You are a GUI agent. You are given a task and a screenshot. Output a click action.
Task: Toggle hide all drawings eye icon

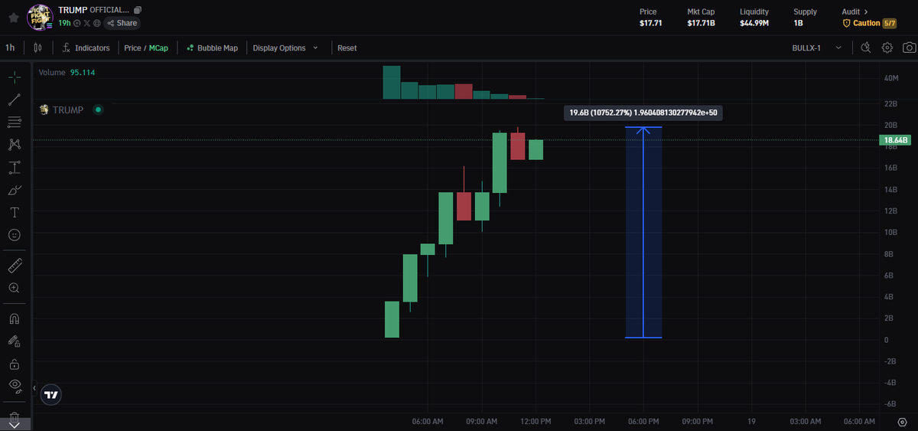click(15, 385)
